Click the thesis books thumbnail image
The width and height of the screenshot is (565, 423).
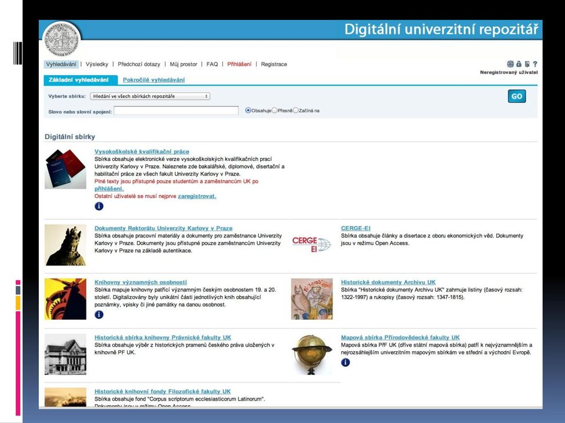[x=65, y=169]
